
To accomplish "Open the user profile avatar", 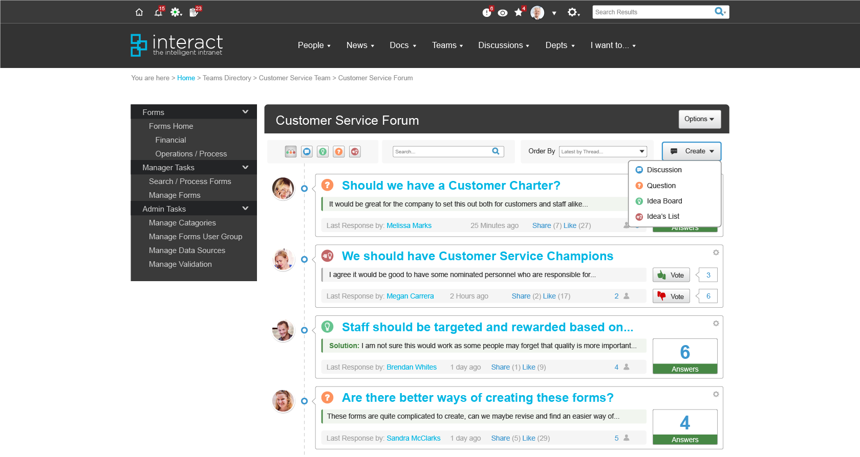I will tap(537, 13).
